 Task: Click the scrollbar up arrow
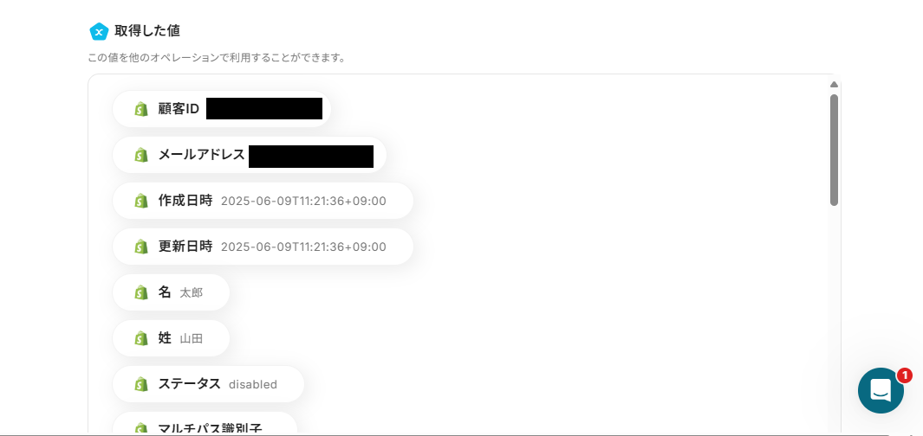[834, 85]
